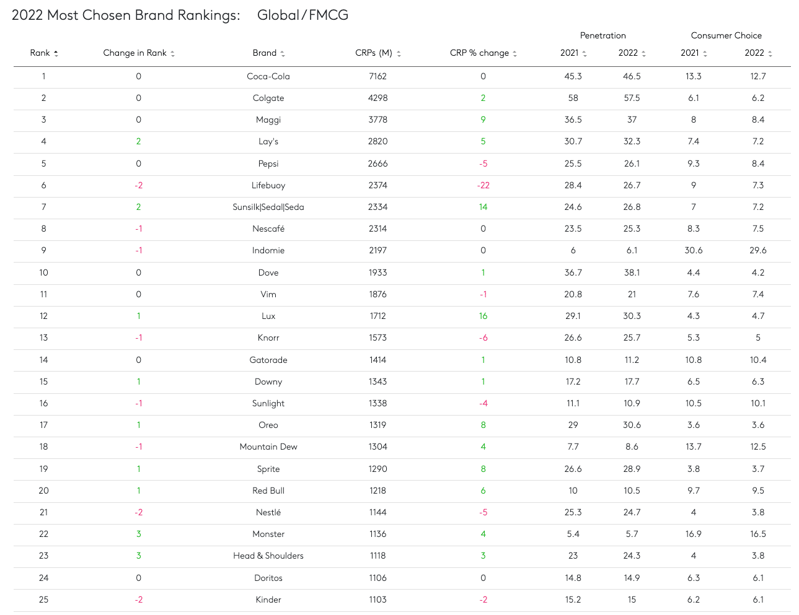The image size is (799, 615).
Task: Click the Head & Shoulders brand entry
Action: coord(268,556)
